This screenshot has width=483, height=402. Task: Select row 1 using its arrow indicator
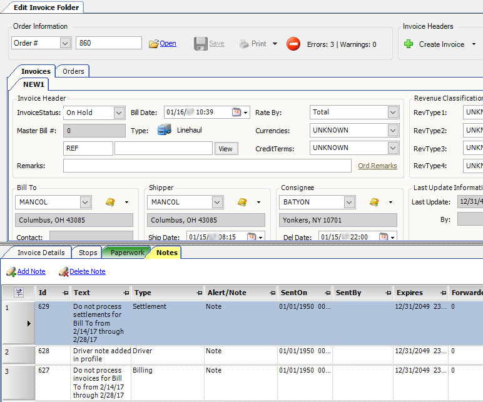tap(29, 323)
